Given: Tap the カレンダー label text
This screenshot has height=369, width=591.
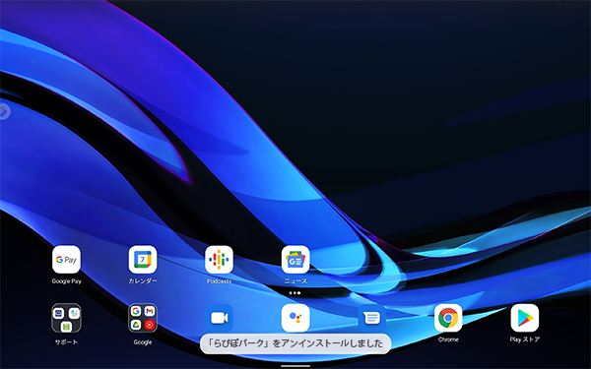Looking at the screenshot, I should (143, 280).
